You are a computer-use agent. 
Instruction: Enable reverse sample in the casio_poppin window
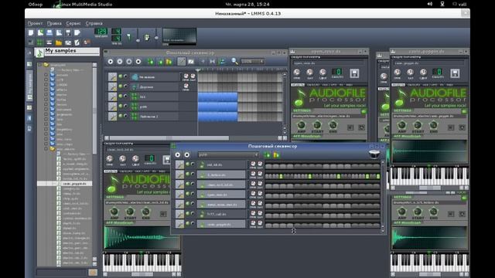451,127
